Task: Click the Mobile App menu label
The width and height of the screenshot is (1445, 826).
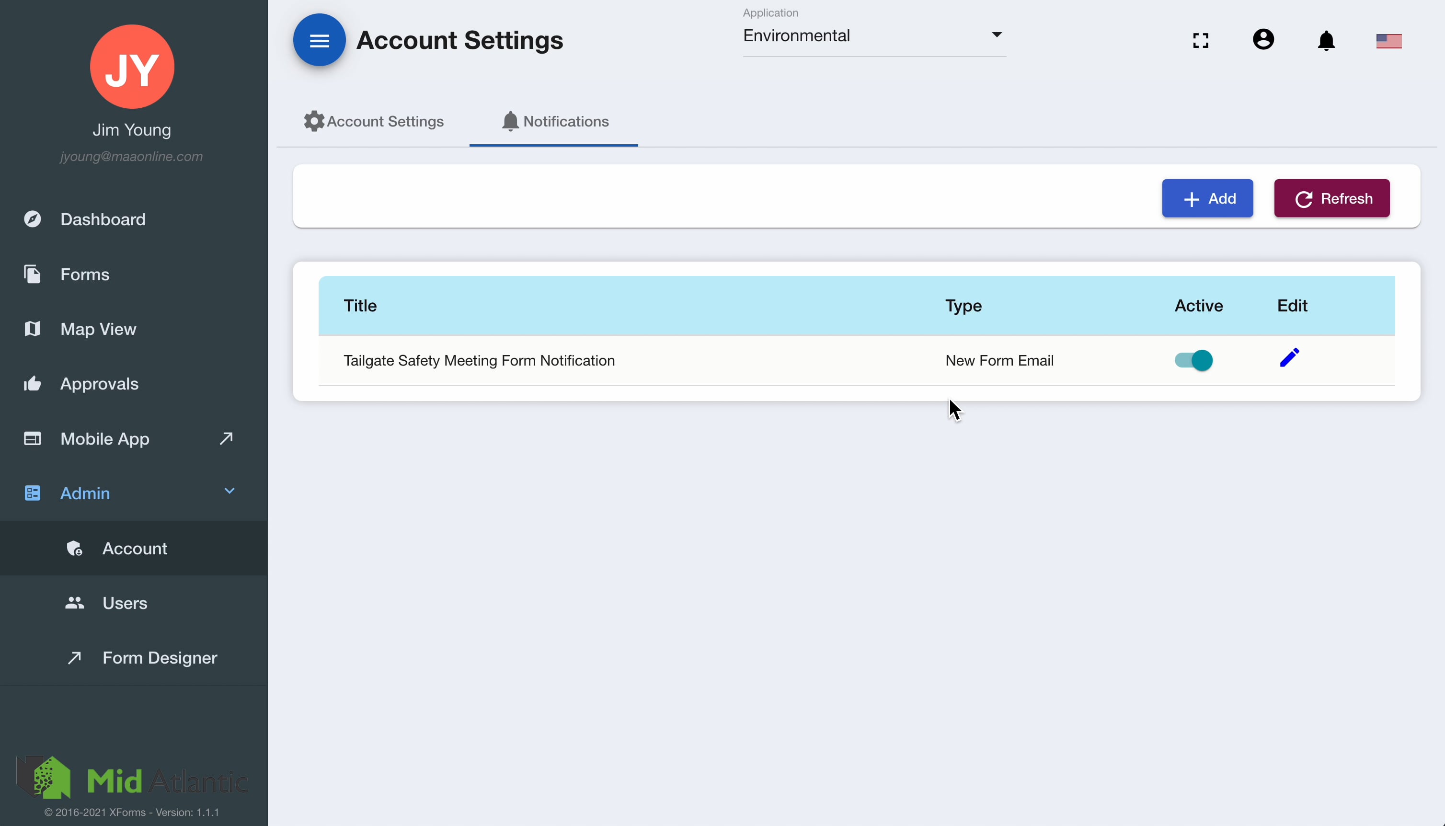Action: pyautogui.click(x=105, y=438)
